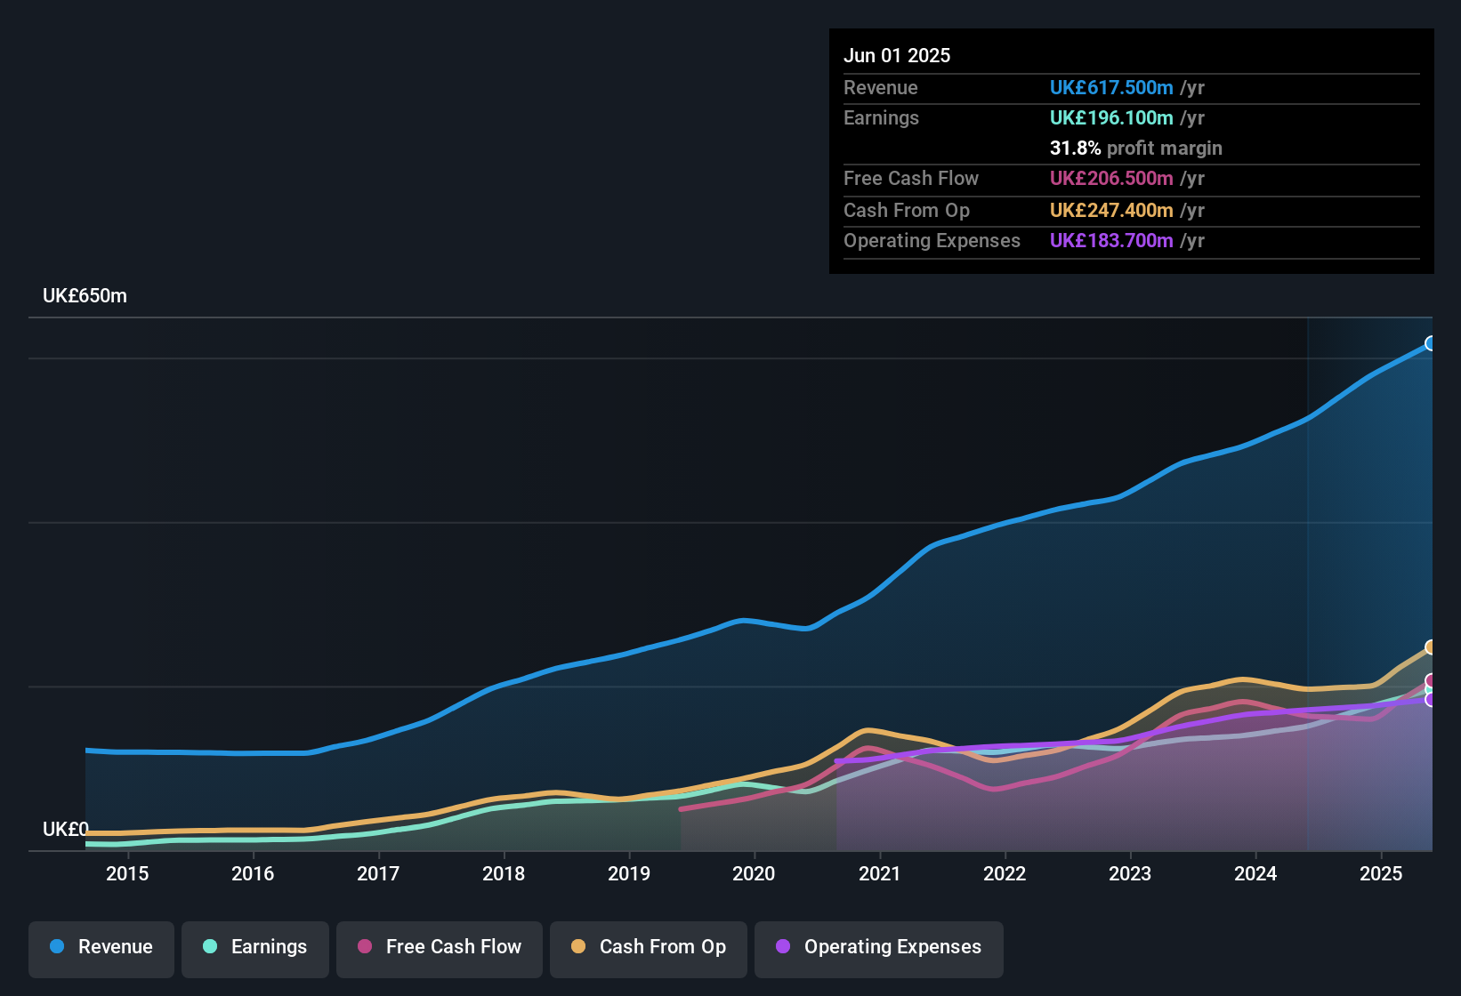Click the UK£650m axis label

(85, 295)
